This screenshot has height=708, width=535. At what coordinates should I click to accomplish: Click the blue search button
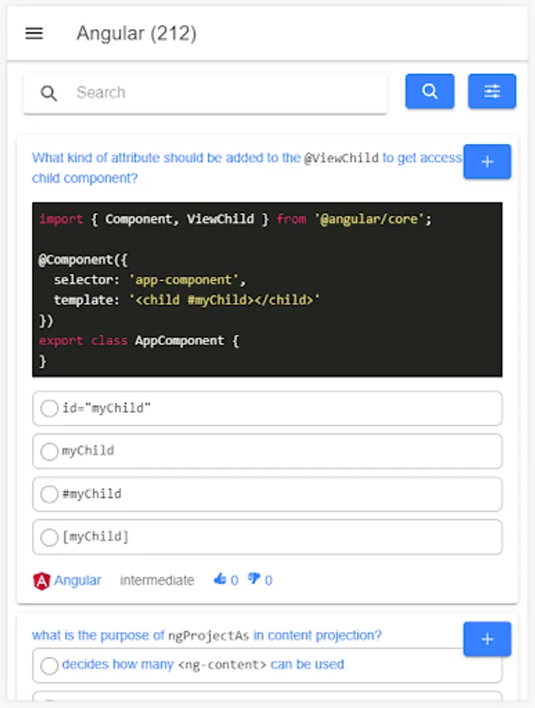pyautogui.click(x=430, y=91)
